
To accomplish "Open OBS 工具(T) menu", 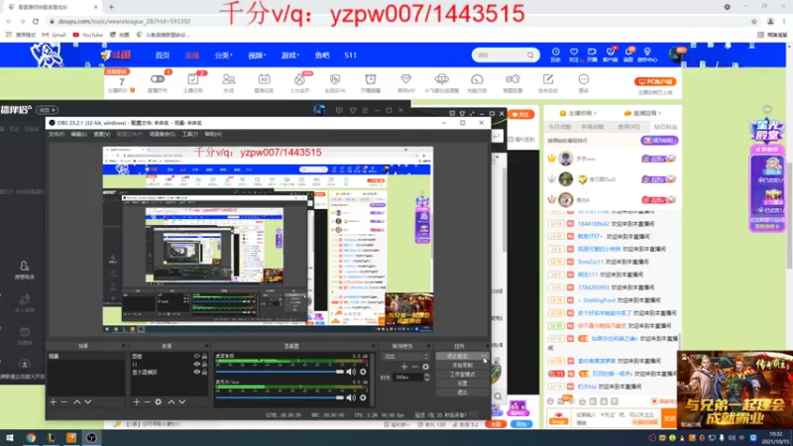I will pos(190,134).
